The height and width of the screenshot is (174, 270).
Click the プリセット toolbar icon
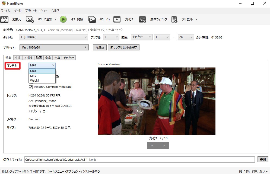pyautogui.click(x=174, y=19)
